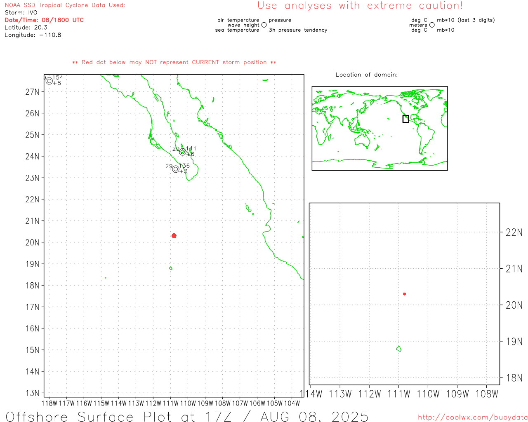Select the buoy station circle labeled 141
The height and width of the screenshot is (422, 528).
(183, 152)
